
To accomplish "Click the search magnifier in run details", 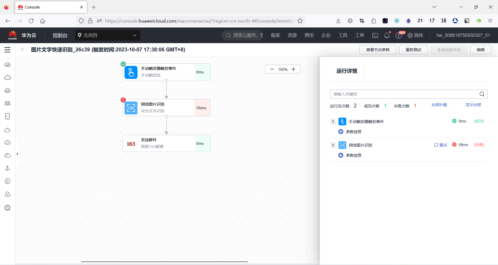I will [x=482, y=94].
